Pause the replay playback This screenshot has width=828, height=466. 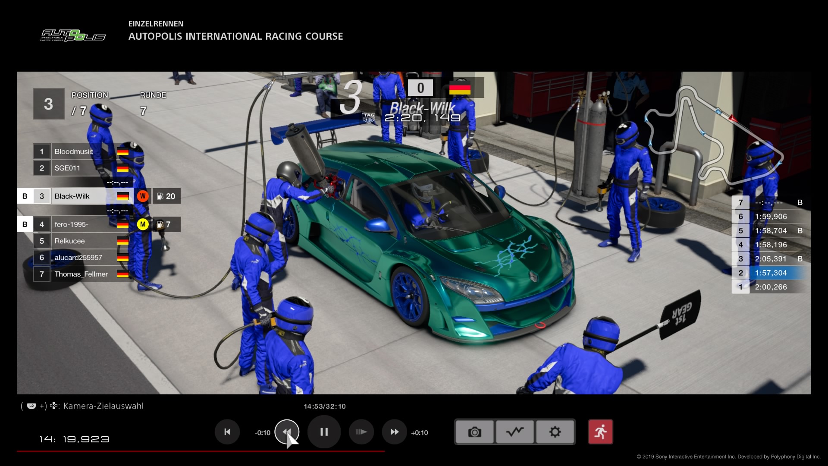coord(324,432)
